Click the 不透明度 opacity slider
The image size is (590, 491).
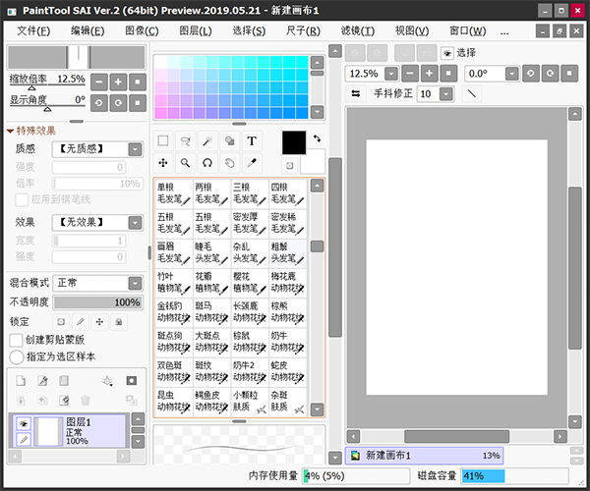tap(96, 302)
